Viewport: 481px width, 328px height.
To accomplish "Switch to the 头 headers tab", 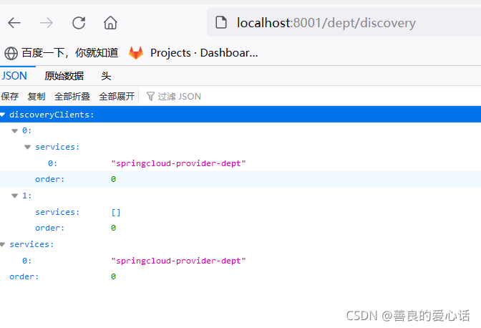I will [x=106, y=76].
